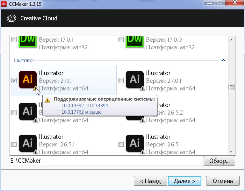Click the 'Версия: 17.0.0' text
Image resolution: width=245 pixels, height=191 pixels.
point(164,40)
